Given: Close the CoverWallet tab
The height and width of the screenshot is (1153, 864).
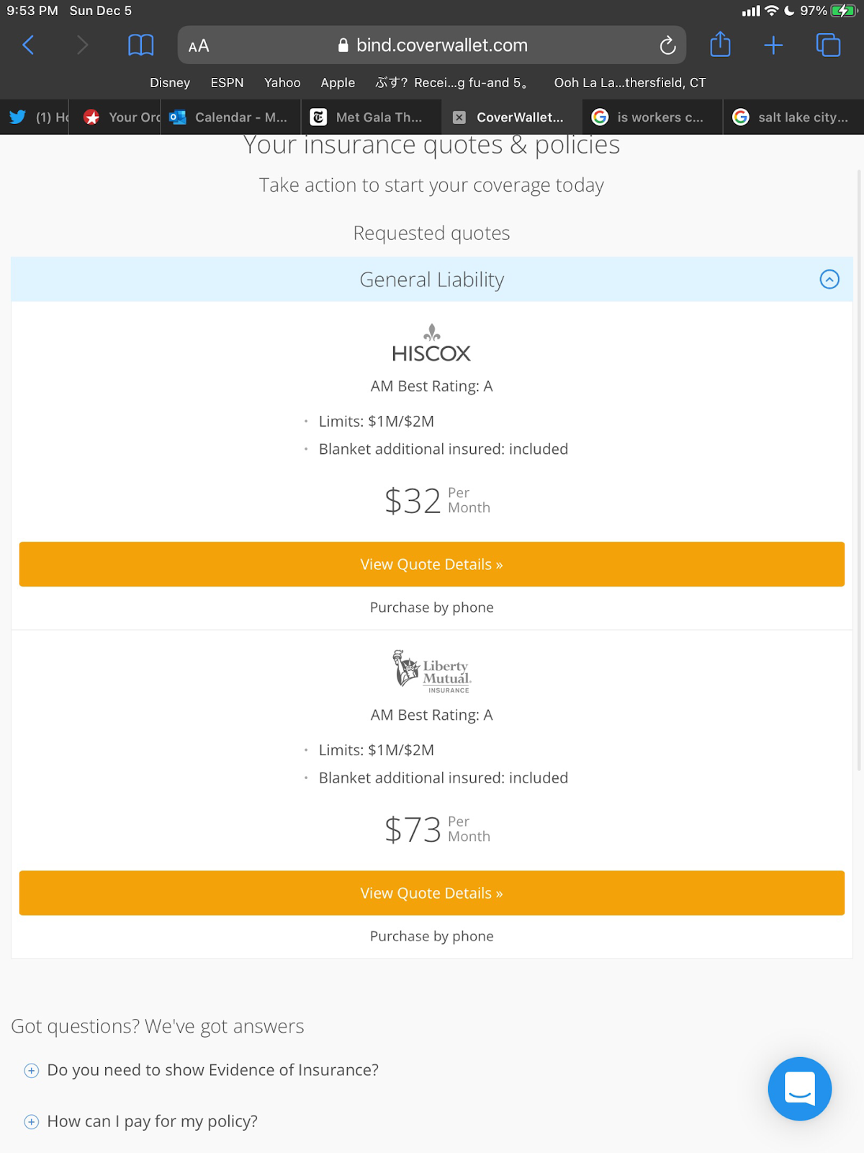Looking at the screenshot, I should click(459, 117).
